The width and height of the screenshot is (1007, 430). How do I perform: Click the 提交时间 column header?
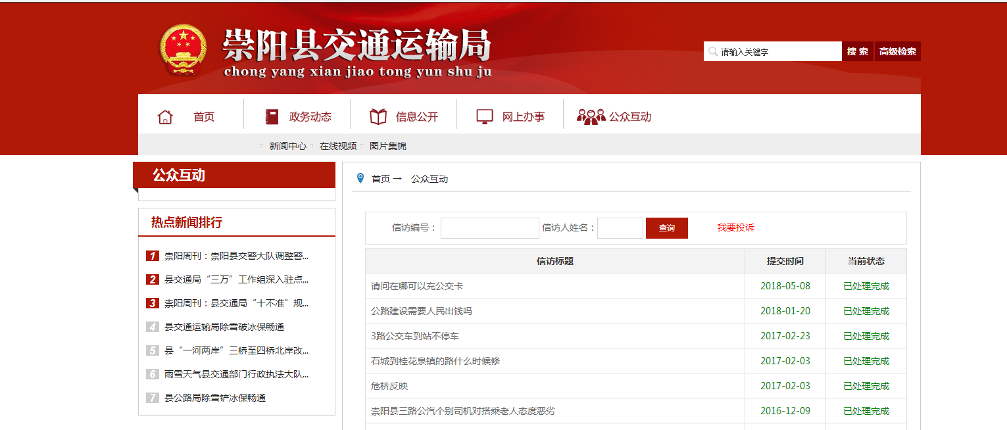(x=785, y=261)
